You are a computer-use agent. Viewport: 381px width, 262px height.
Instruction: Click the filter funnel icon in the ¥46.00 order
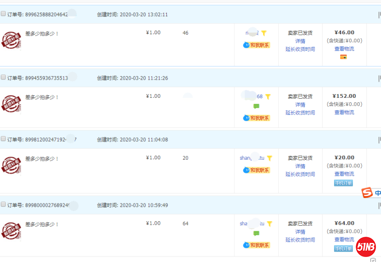pyautogui.click(x=264, y=33)
